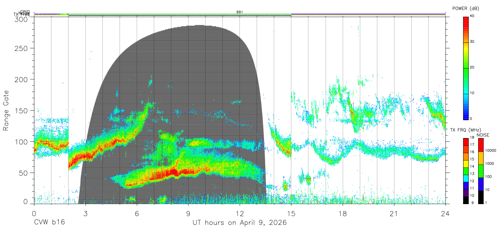This screenshot has width=501, height=231.
Task: Pick the black 9-10 MHz TX FRQ swatch
Action: pos(466,199)
